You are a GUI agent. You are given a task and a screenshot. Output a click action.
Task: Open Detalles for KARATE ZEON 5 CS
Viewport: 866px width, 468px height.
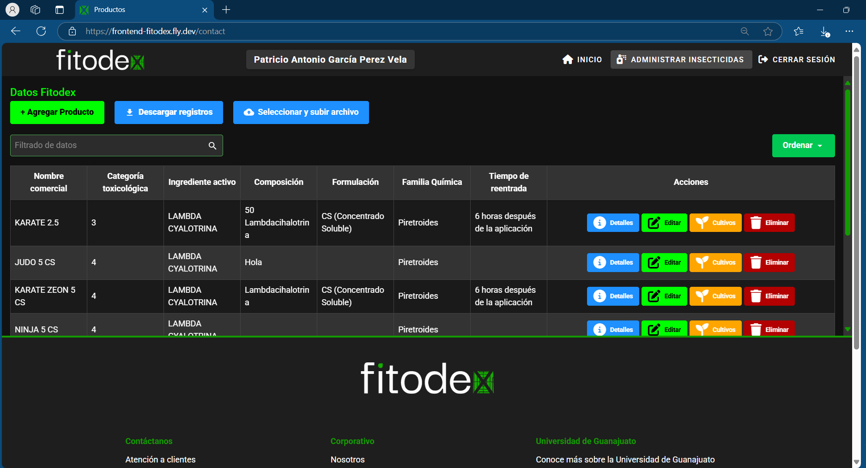point(613,296)
